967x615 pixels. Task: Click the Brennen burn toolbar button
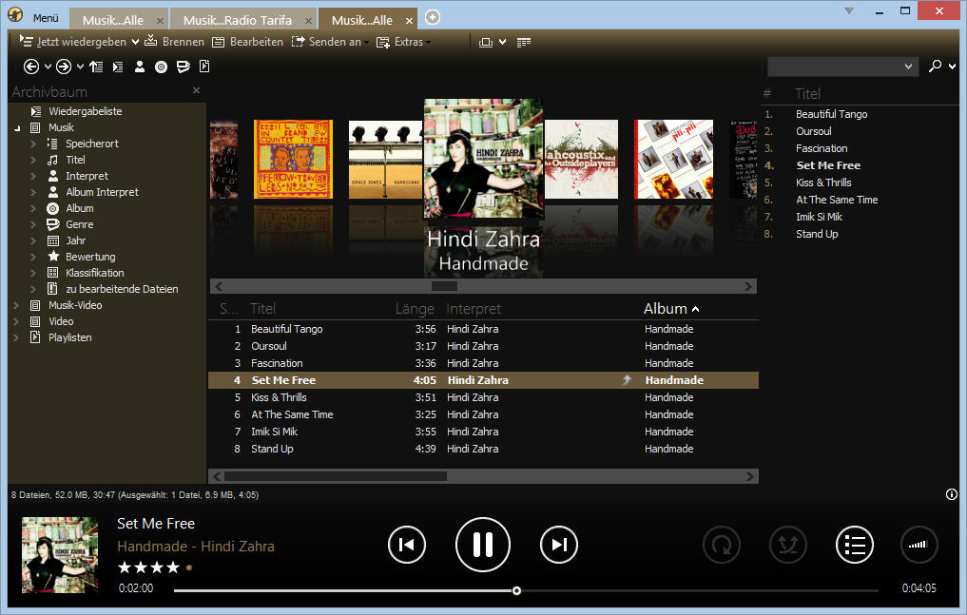pyautogui.click(x=175, y=42)
